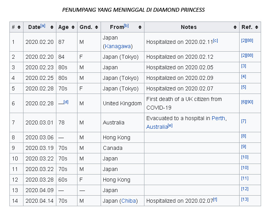Open reference [90] in United Kingdom row

[x=250, y=102]
